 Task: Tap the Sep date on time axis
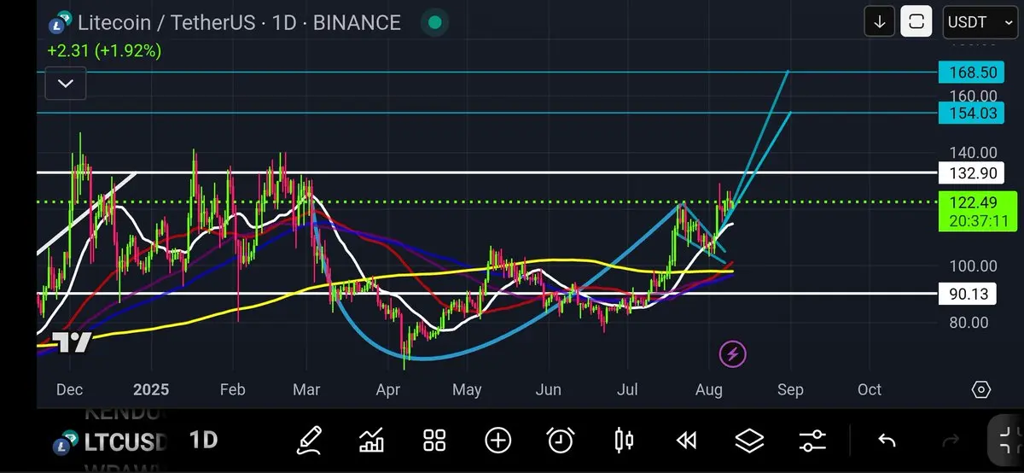tap(791, 390)
